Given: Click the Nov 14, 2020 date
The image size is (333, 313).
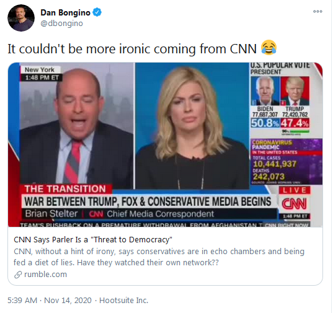Looking at the screenshot, I should (x=68, y=300).
